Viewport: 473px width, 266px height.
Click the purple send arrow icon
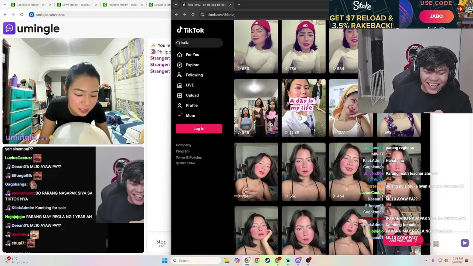pos(465,243)
